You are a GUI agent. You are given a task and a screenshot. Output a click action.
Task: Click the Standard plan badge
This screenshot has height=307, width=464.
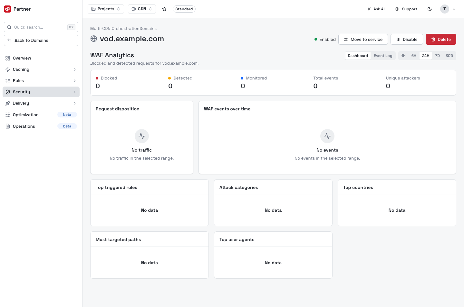184,9
